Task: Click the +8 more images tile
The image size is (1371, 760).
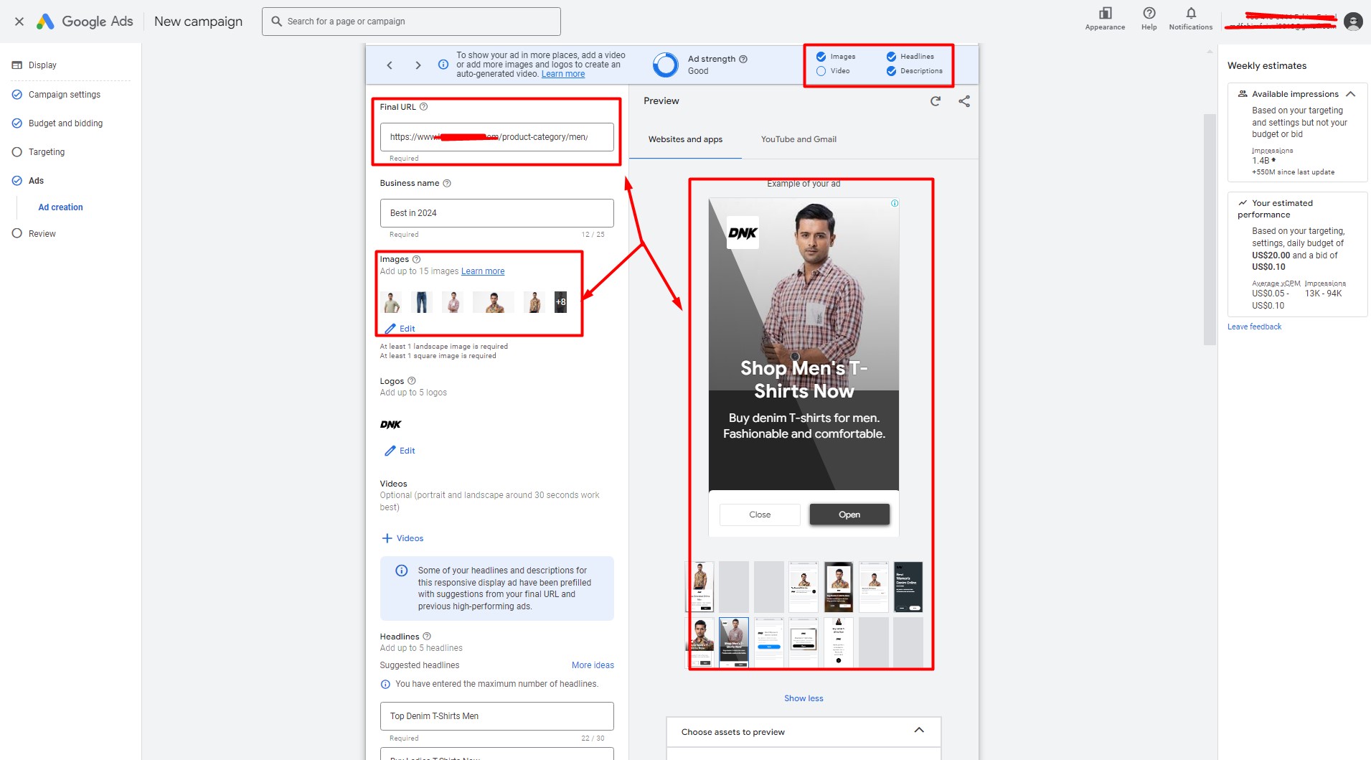Action: tap(560, 302)
